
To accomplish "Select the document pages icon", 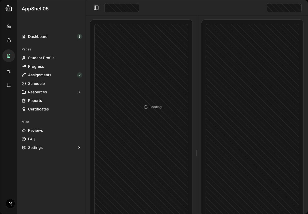I will pyautogui.click(x=9, y=56).
